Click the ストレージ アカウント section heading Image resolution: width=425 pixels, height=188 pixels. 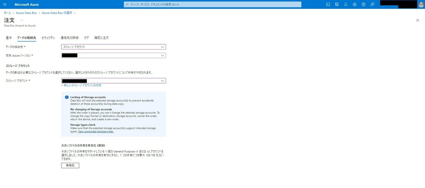[x=18, y=66]
